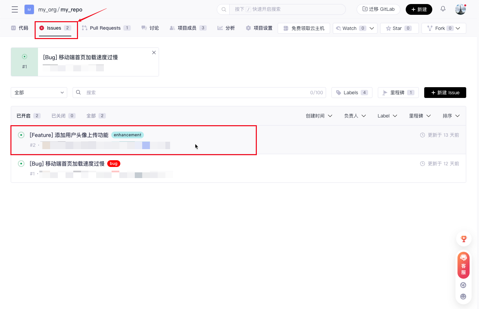Screen dimensions: 479x309
Task: Click the notification bell icon
Action: [x=443, y=9]
